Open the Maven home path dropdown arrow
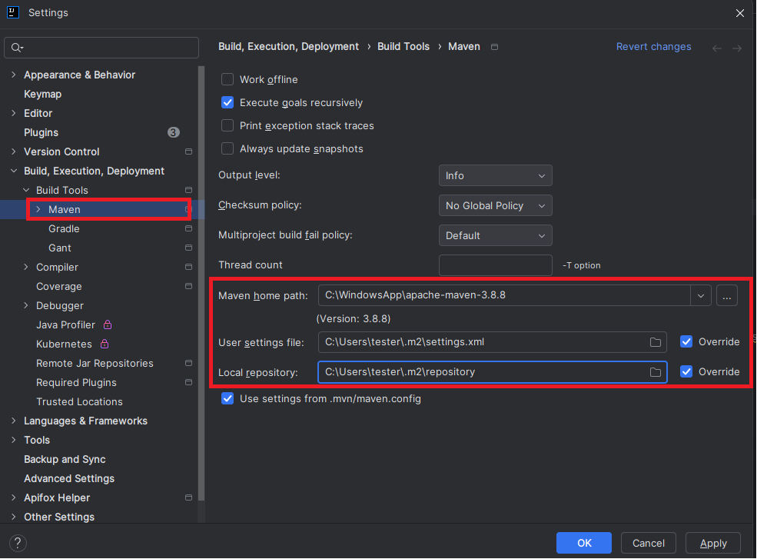Screen dimensions: 757x559 (701, 295)
